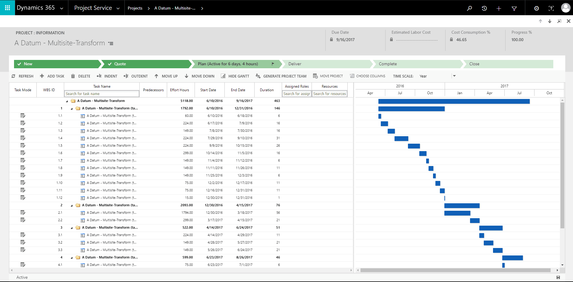The image size is (573, 282).
Task: Click the task mode icon for row 2.1
Action: [x=23, y=213]
